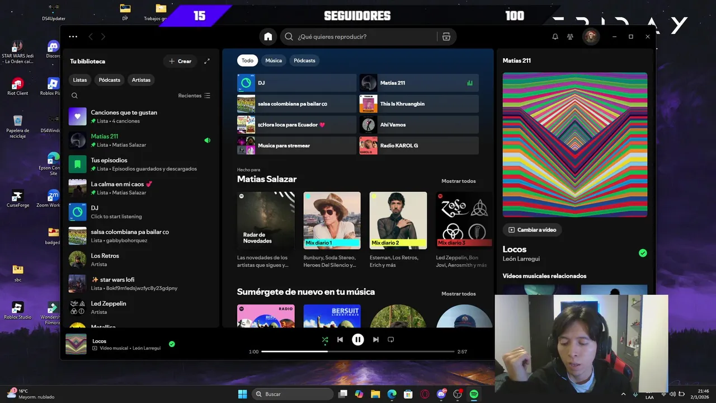
Task: Toggle shuffle playback
Action: 325,339
